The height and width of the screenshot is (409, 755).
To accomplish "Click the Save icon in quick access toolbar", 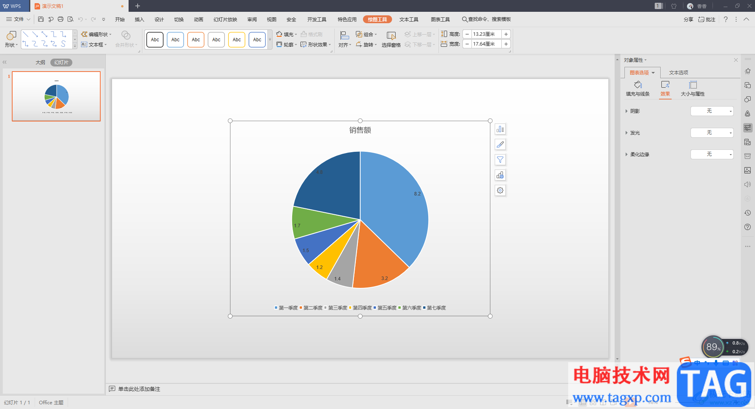I will click(x=41, y=19).
